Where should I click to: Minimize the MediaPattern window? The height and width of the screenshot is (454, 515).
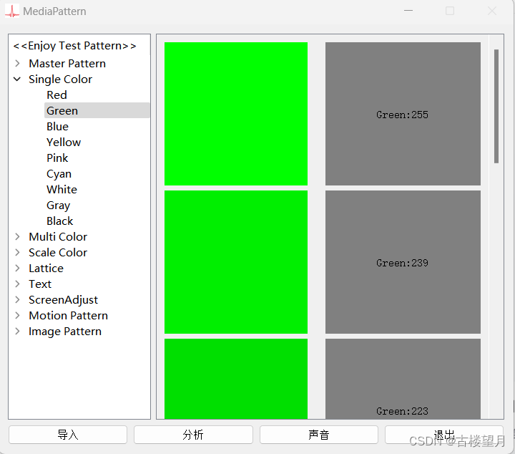coord(408,11)
